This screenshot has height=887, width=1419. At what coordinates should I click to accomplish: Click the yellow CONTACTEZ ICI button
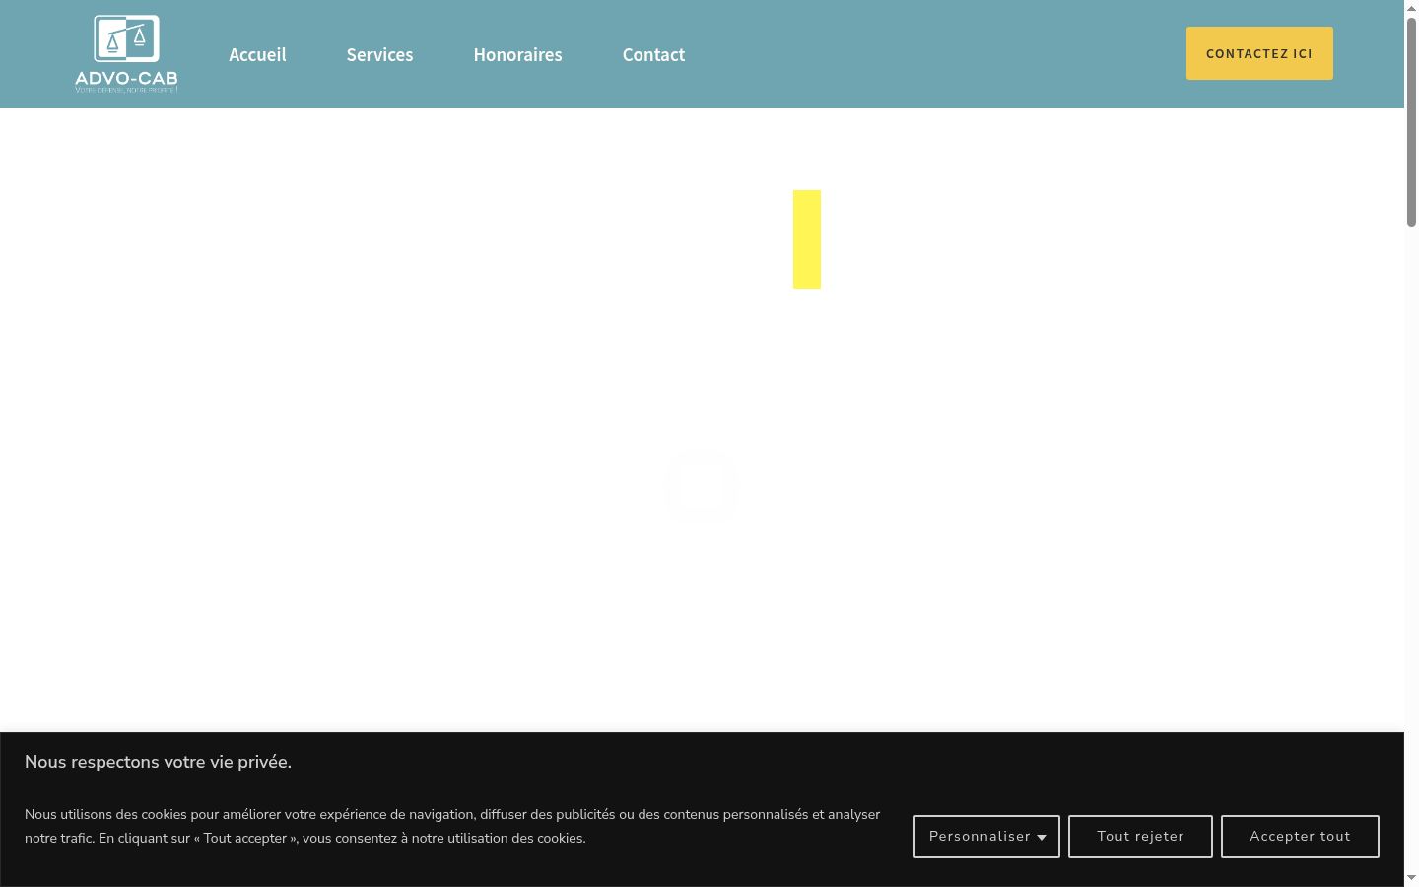click(x=1259, y=53)
